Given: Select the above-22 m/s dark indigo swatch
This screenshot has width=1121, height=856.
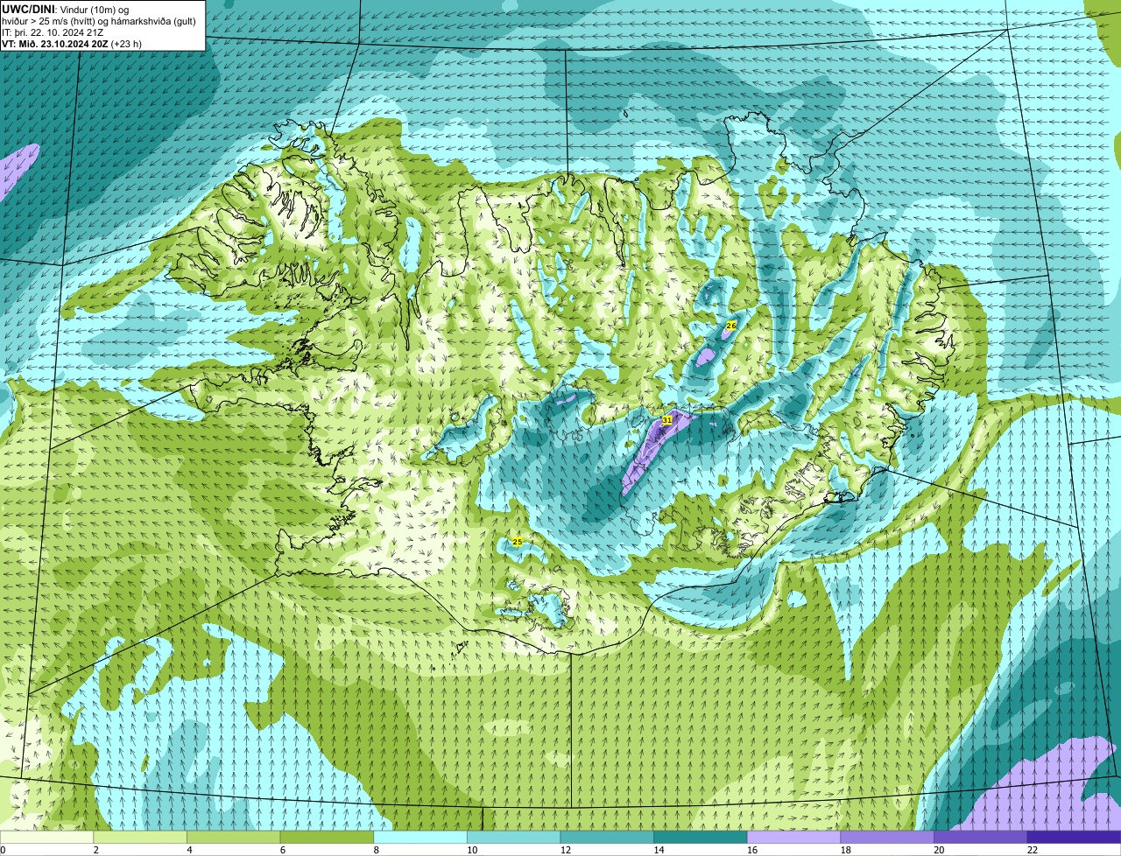Looking at the screenshot, I should (x=1074, y=837).
